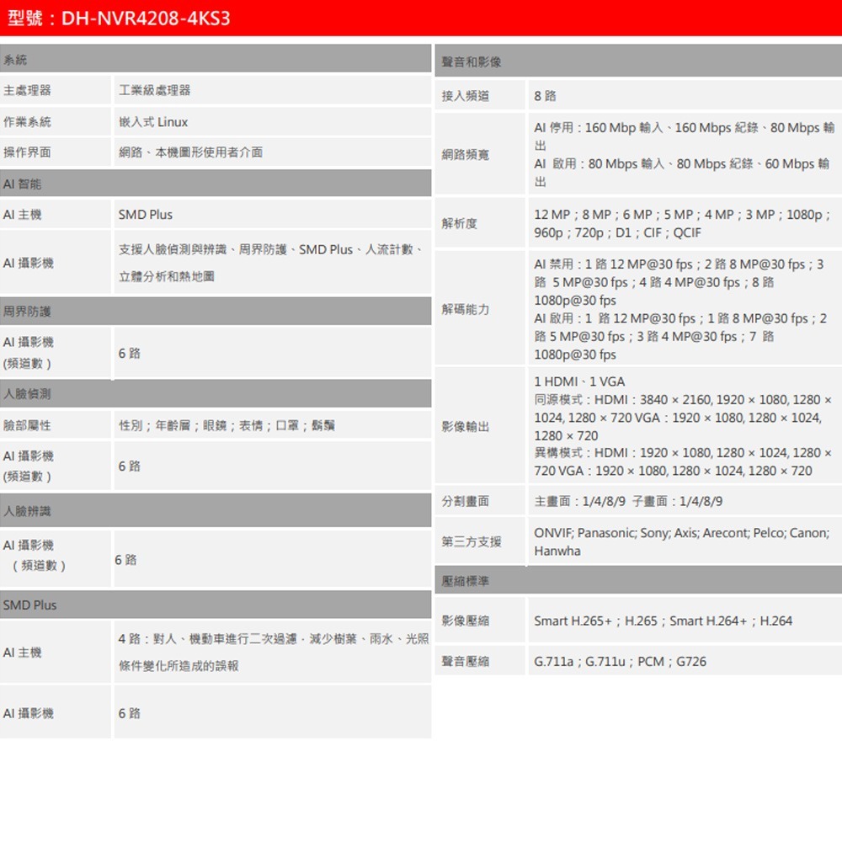842x842 pixels.
Task: Click the 6 路 value under 周界防護
Action: pos(130,354)
